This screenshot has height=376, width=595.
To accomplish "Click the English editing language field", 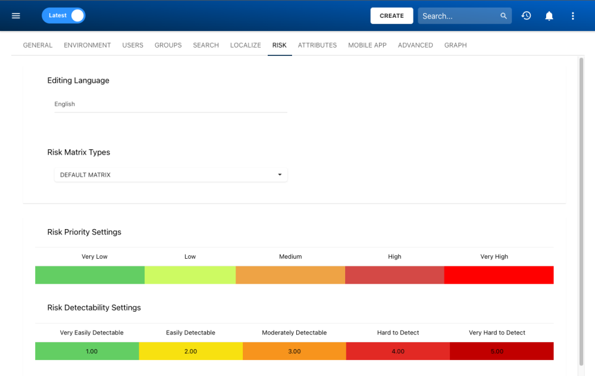I will 171,104.
